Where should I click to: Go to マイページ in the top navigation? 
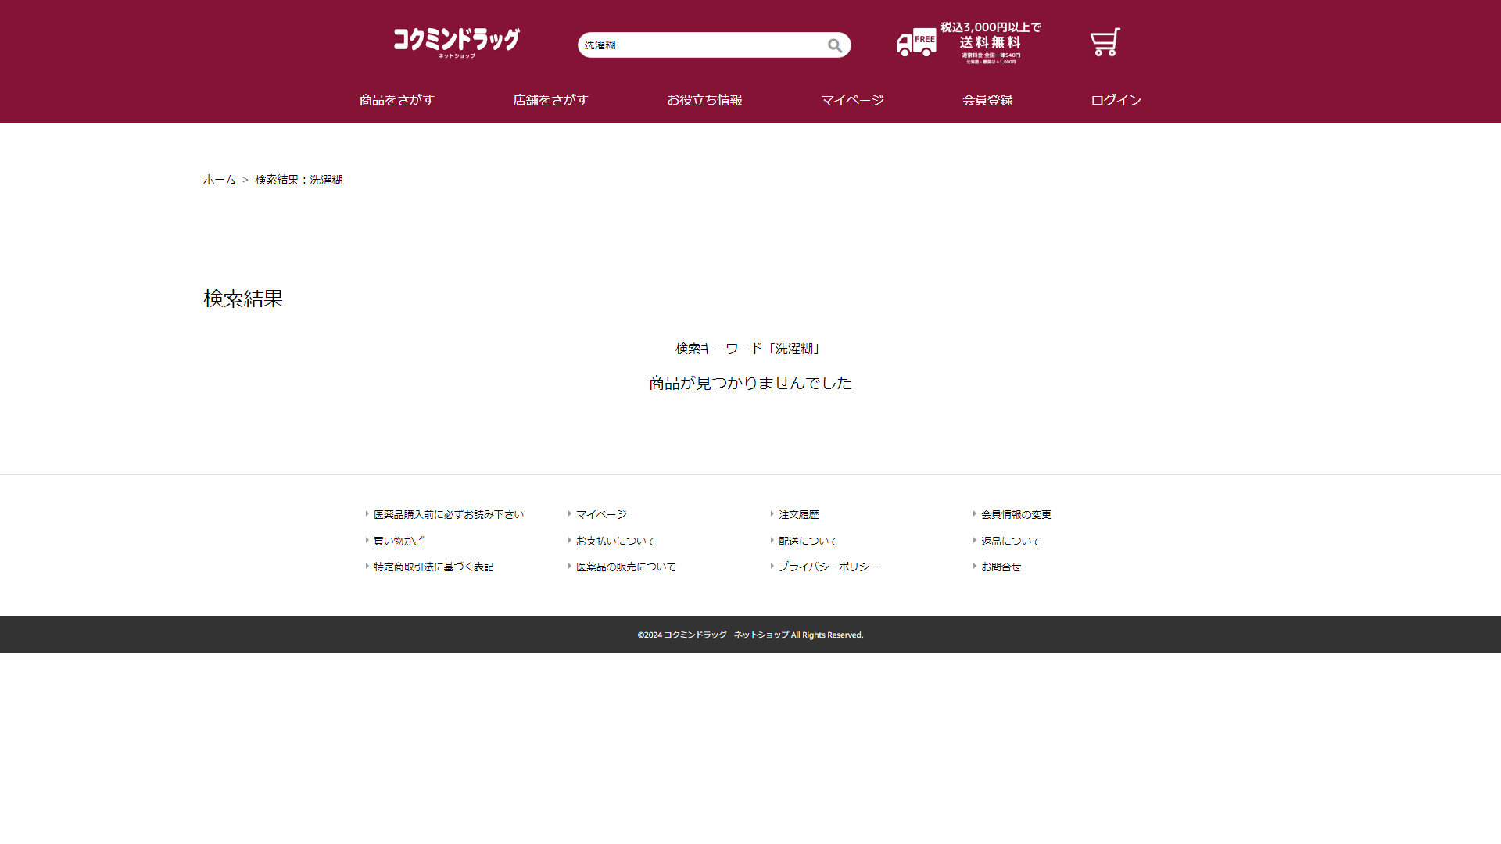click(852, 100)
